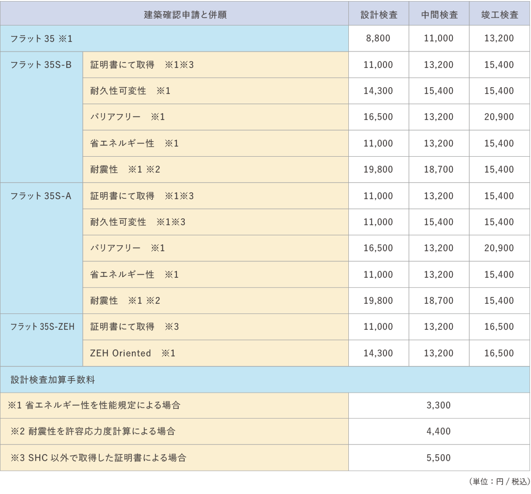Click 耐久性可変性 ※1※3 row label
The image size is (531, 494).
point(138,222)
